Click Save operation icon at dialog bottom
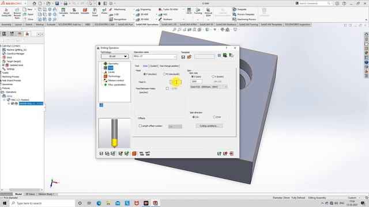Viewport: 369px width, 207px height. coord(101,154)
